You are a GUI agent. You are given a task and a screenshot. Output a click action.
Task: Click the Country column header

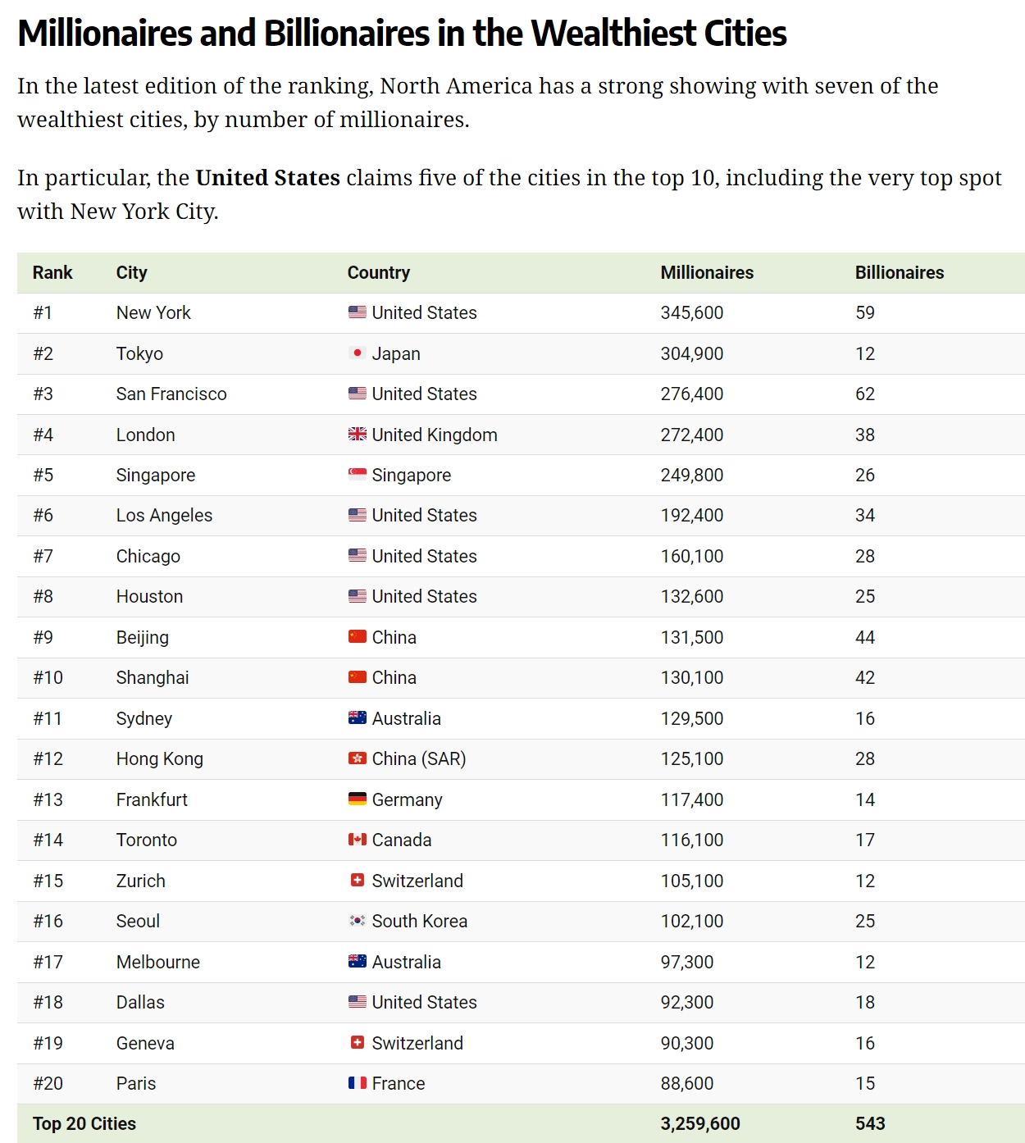(x=378, y=273)
